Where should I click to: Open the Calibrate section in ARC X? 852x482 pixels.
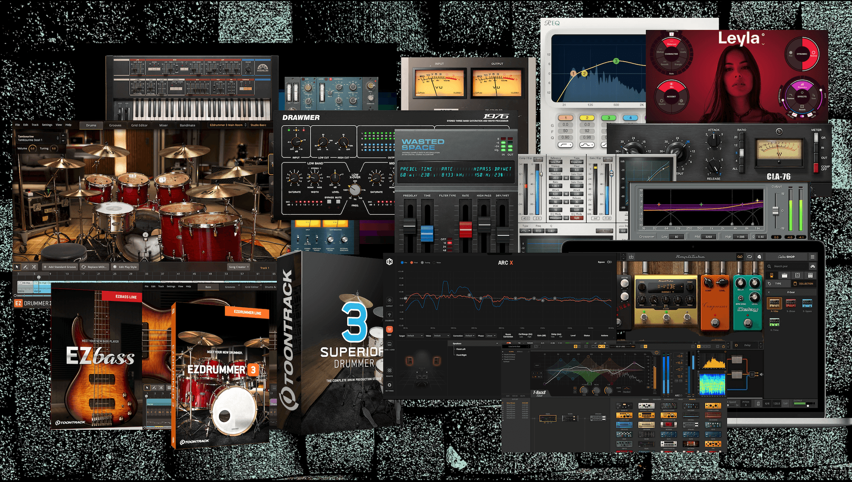tap(389, 316)
